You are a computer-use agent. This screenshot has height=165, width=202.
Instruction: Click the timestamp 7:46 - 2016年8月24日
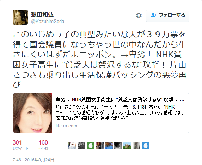pos(33,160)
